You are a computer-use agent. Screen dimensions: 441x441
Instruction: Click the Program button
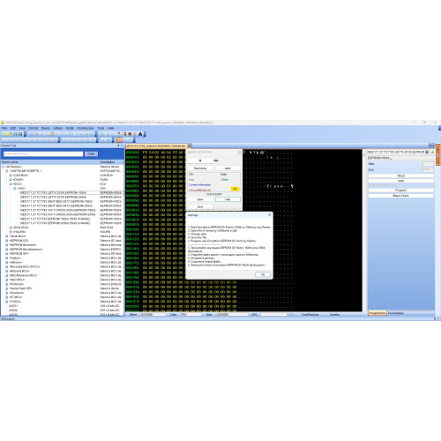pos(401,191)
